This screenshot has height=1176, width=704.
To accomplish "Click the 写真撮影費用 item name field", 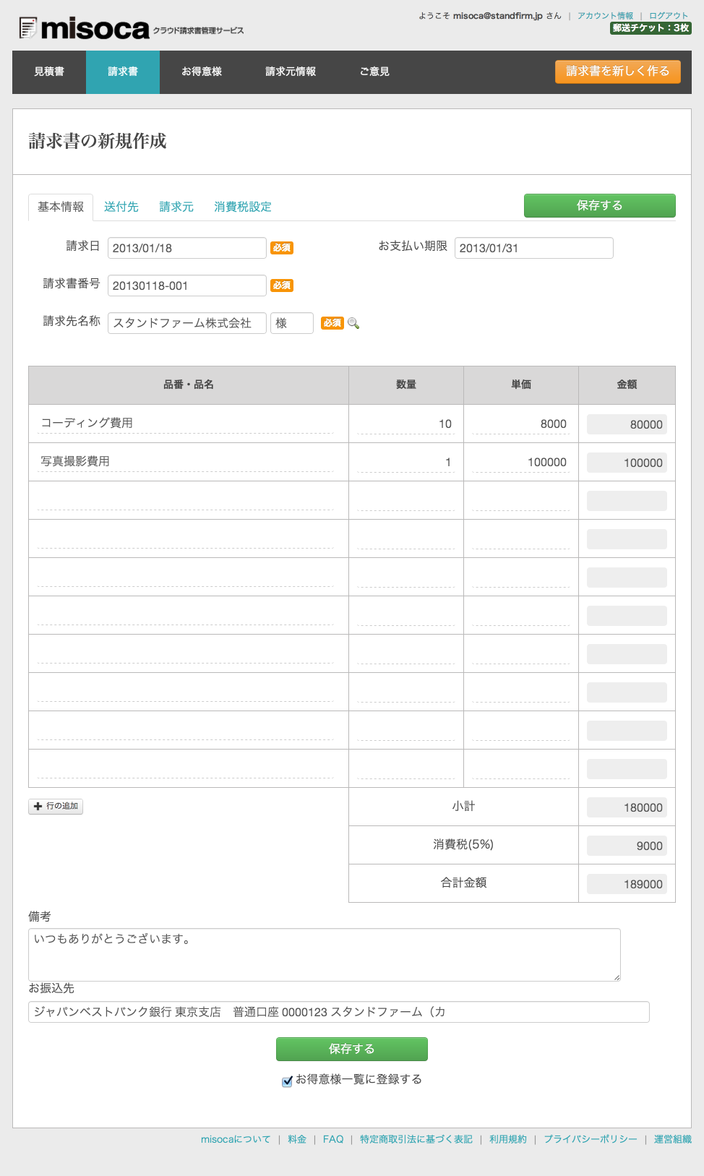I will point(186,462).
